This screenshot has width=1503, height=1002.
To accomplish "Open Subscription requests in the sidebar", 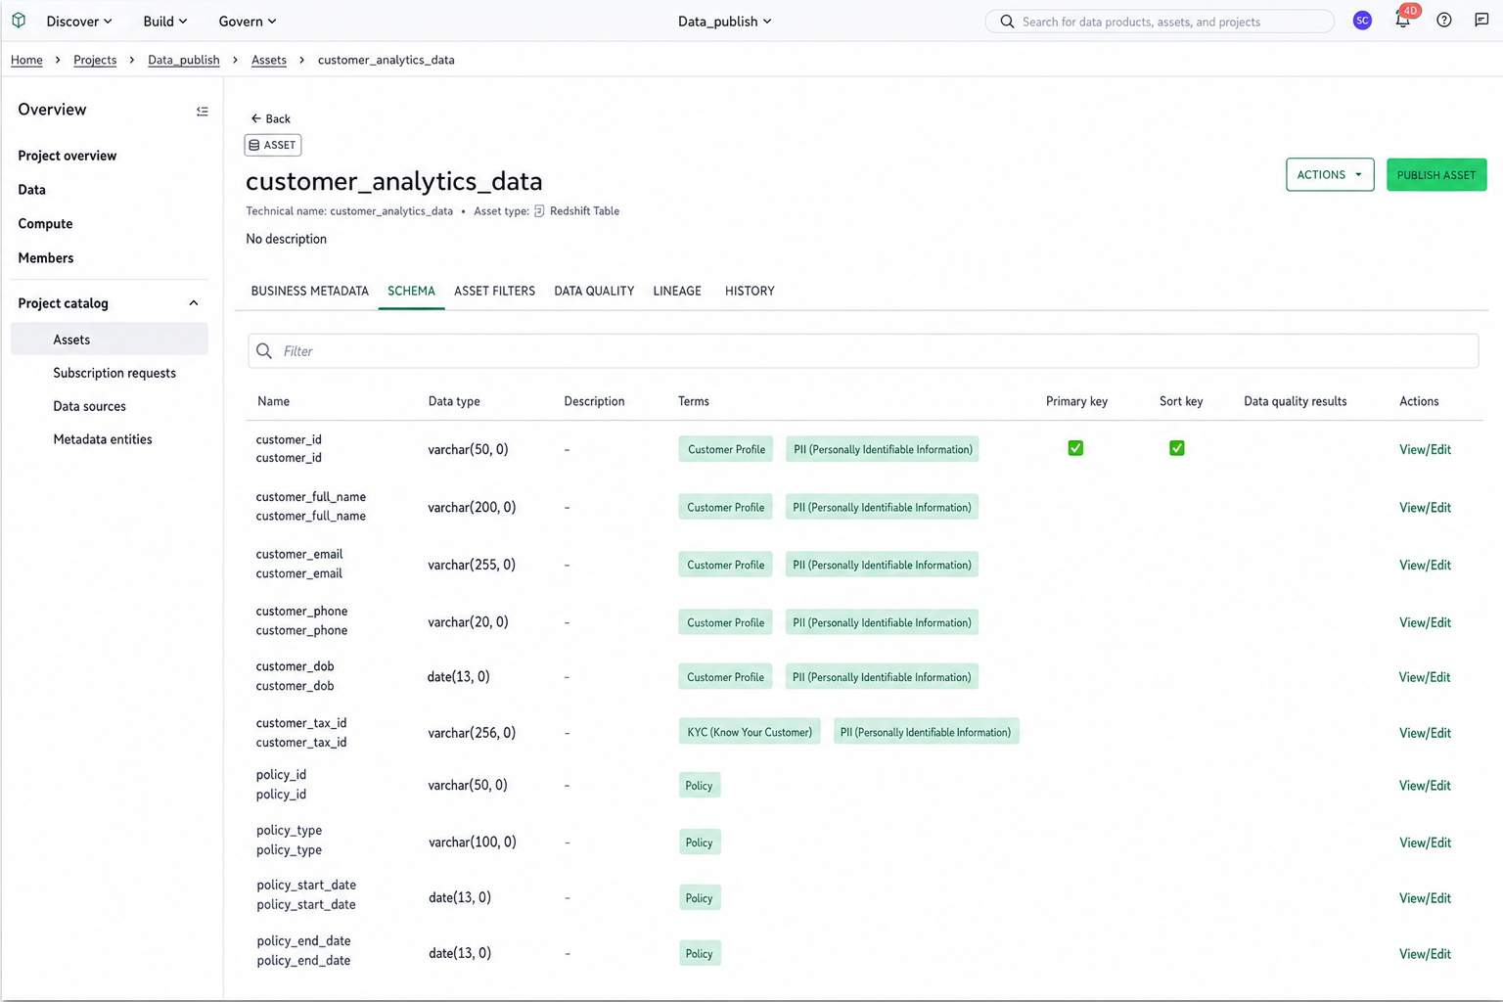I will click(114, 373).
